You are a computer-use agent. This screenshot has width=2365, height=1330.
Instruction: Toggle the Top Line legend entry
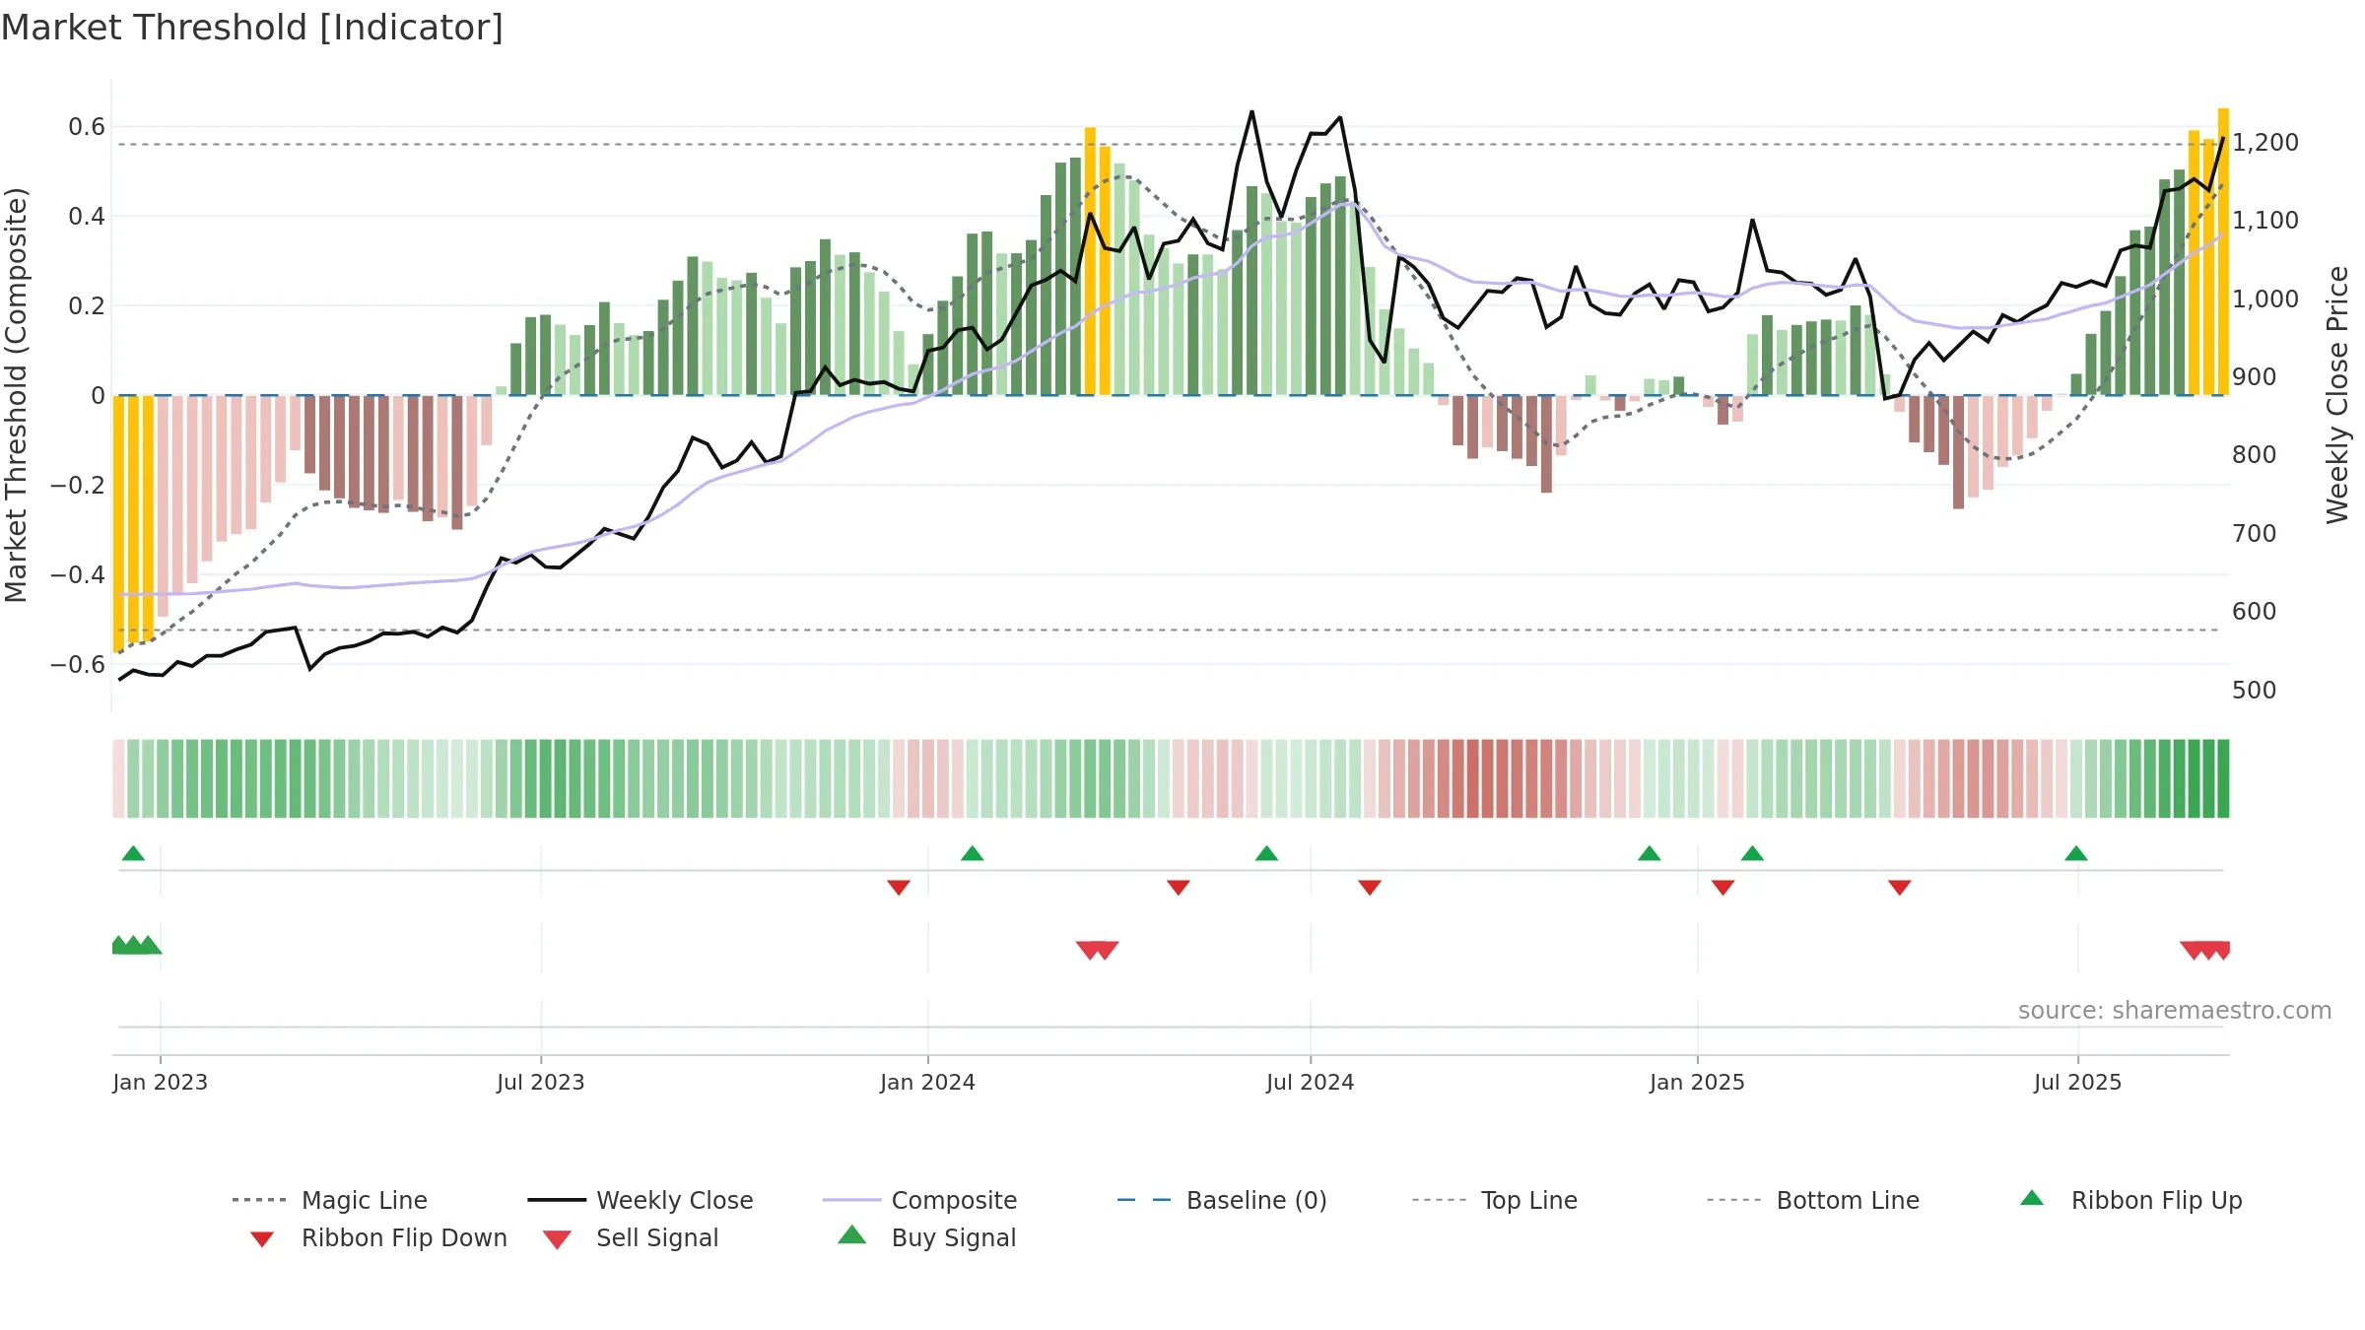(x=1494, y=1200)
